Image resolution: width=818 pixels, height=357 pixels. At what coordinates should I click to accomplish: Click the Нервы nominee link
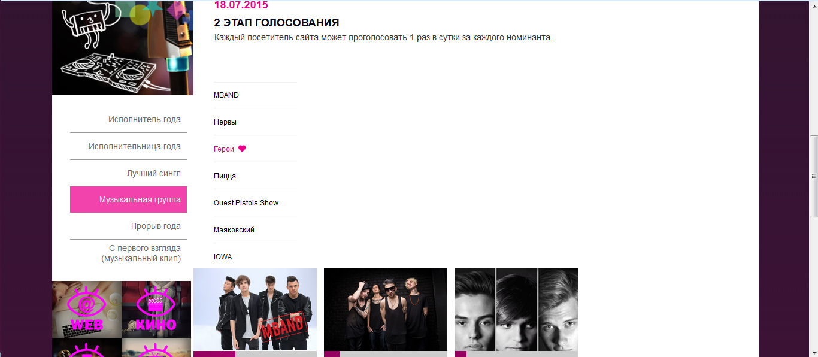pos(225,122)
